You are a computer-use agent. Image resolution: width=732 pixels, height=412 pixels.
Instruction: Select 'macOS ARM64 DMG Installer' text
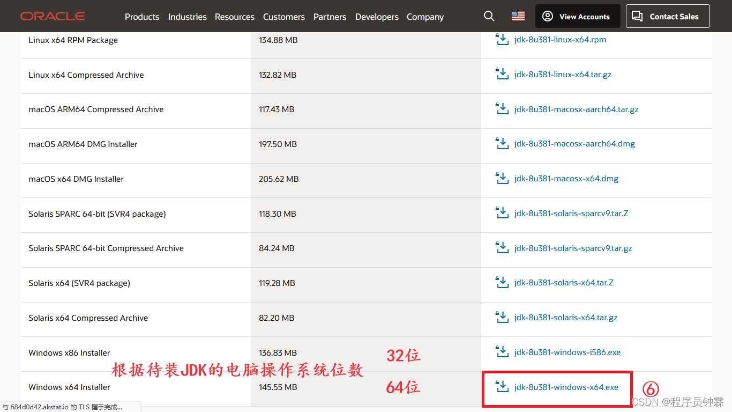[x=83, y=144]
